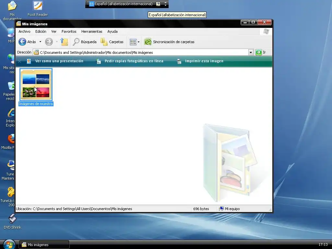Maximize the Mis imágenes window

point(253,22)
